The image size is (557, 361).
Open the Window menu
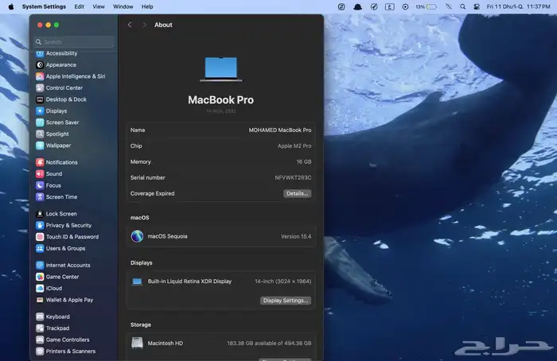click(123, 6)
